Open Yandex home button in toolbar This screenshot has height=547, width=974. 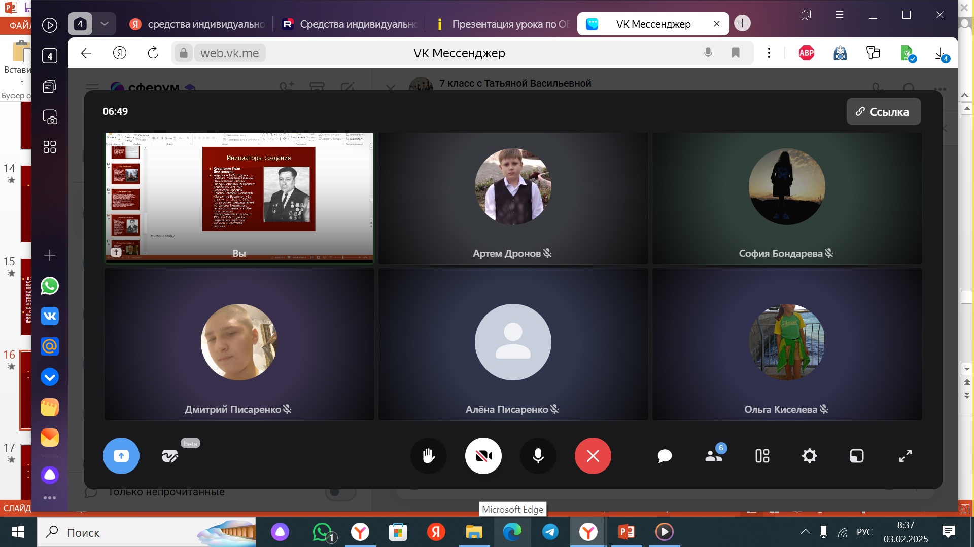(x=120, y=53)
